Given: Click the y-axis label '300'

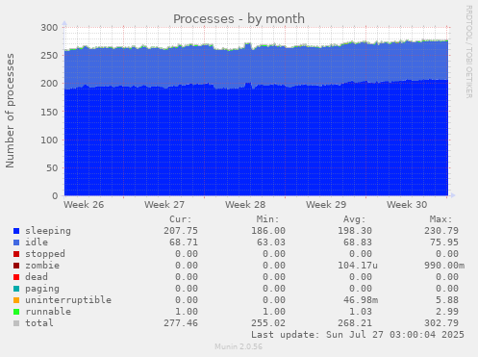Looking at the screenshot, I should (x=49, y=28).
